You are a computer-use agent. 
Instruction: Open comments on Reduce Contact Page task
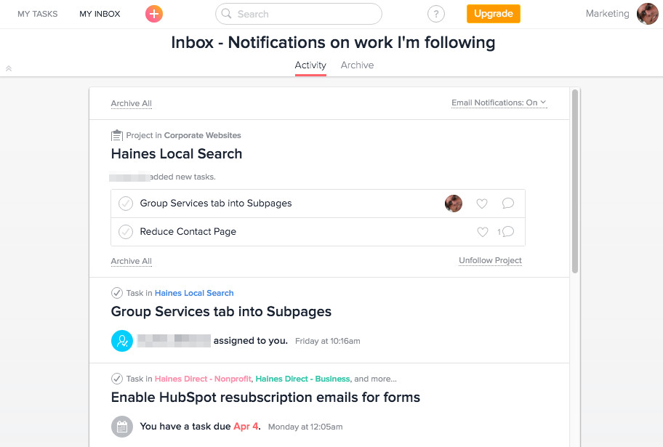coord(507,232)
